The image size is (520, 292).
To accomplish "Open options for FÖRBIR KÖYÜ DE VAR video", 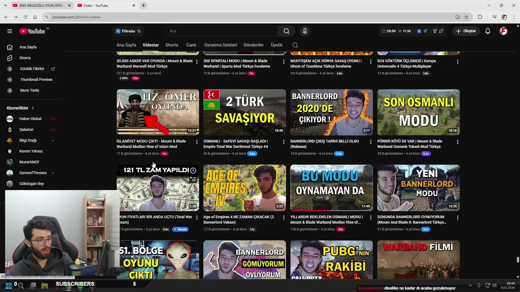I will point(457,142).
